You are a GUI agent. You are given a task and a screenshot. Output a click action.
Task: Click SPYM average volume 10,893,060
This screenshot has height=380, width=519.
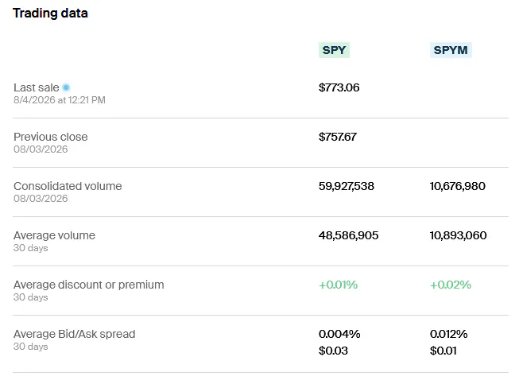point(458,235)
